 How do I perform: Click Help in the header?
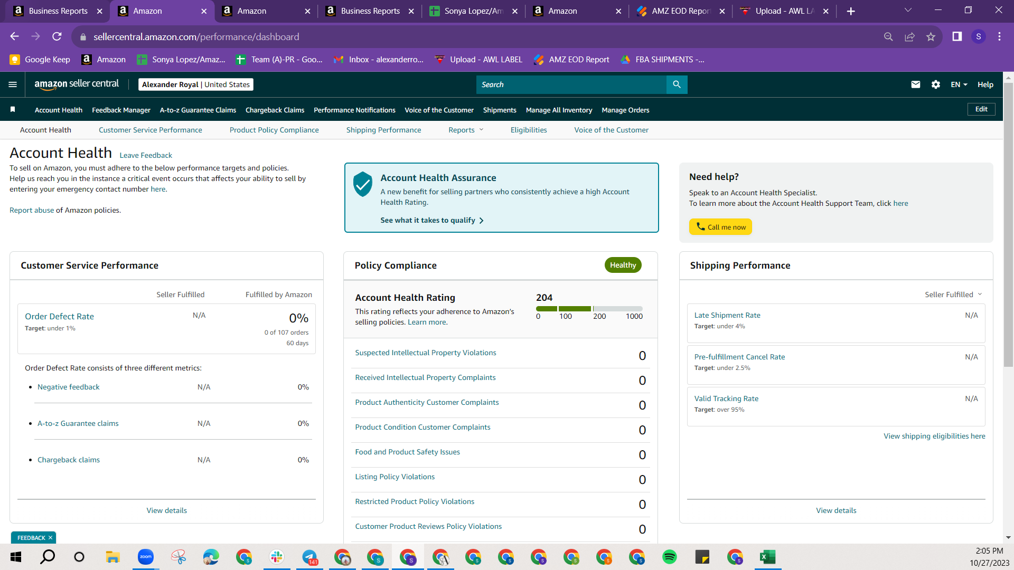tap(985, 84)
